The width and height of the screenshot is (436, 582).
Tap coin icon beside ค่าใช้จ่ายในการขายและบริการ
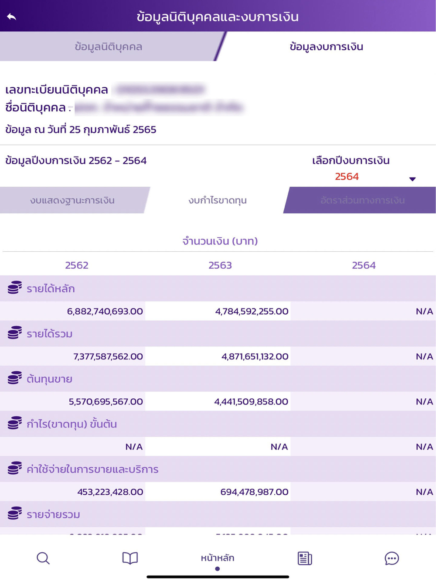tap(15, 468)
